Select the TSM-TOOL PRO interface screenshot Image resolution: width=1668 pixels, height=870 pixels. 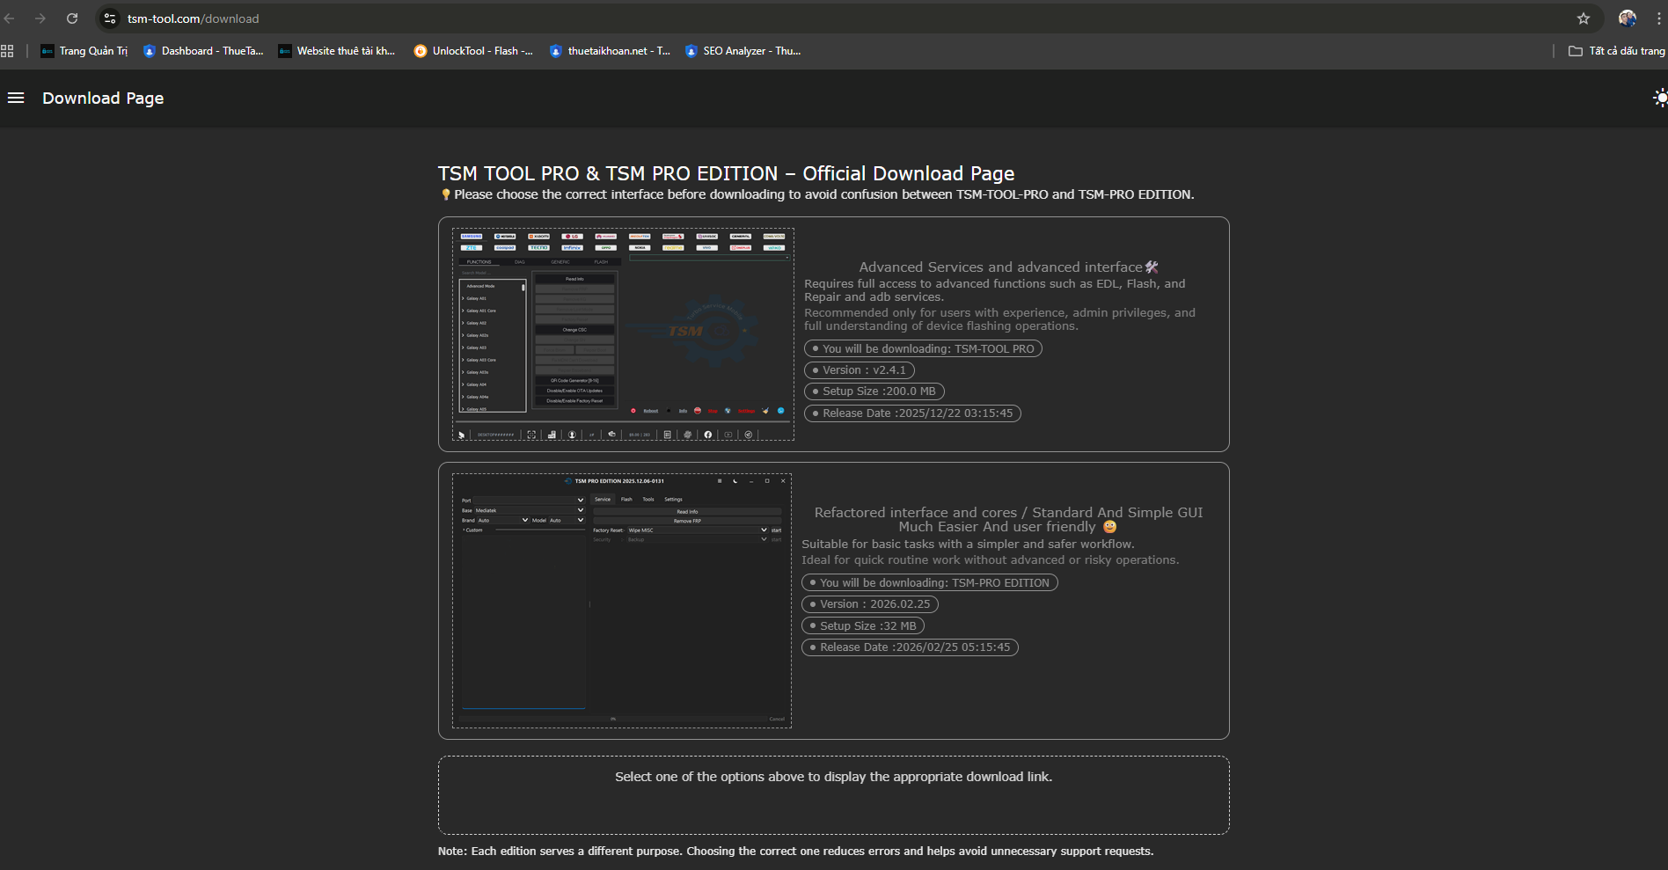pos(623,334)
